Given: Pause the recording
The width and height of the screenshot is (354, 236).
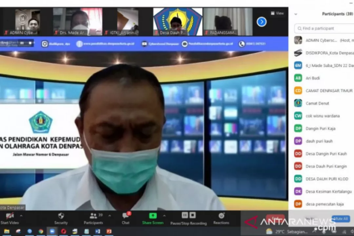Looking at the screenshot, I should [x=185, y=215].
